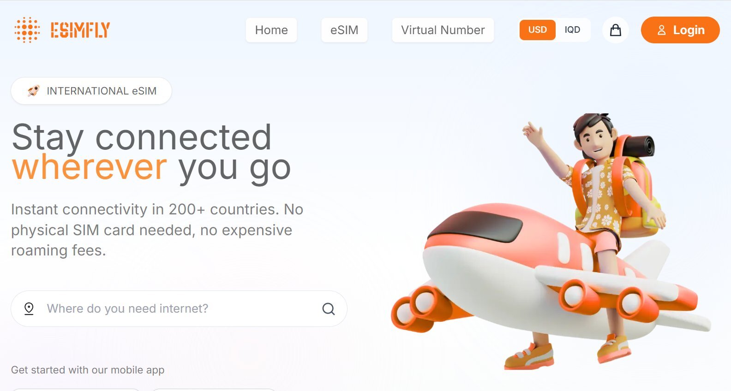This screenshot has width=731, height=391.
Task: Select the INTERNATIONAL eSIM badge
Action: point(91,91)
